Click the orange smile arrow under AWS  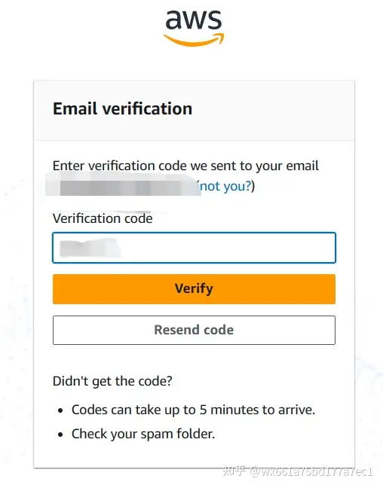194,40
